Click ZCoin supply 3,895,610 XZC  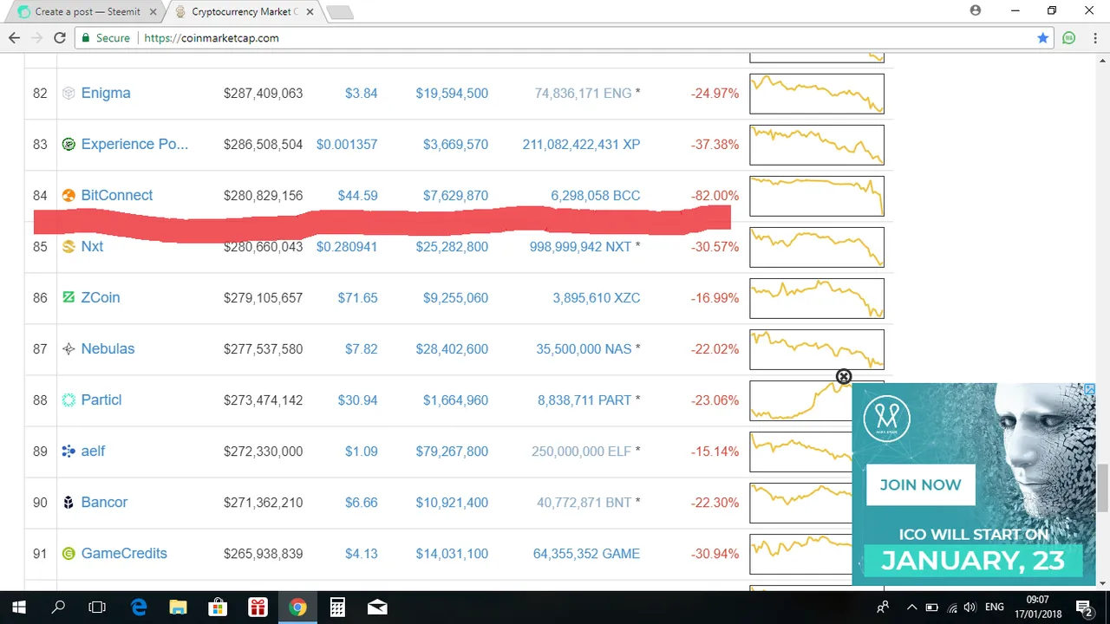click(597, 298)
